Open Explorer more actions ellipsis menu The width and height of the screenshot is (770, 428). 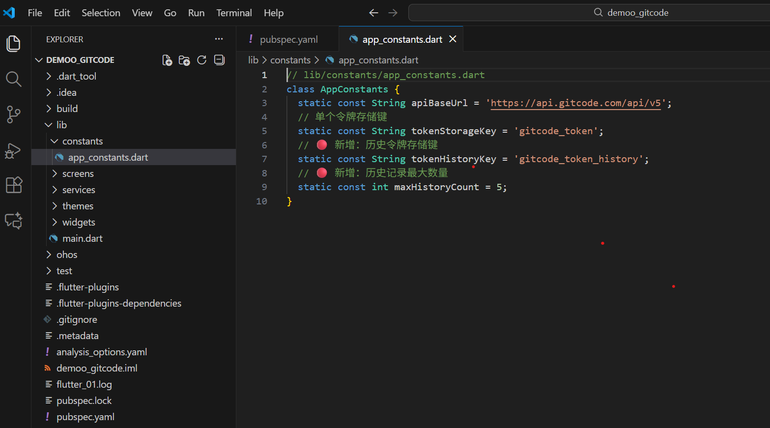coord(219,39)
